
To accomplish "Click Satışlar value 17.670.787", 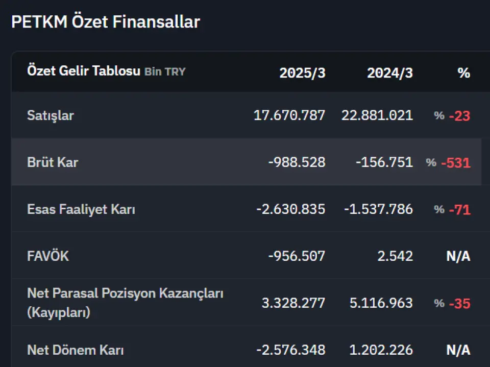I will (x=289, y=115).
